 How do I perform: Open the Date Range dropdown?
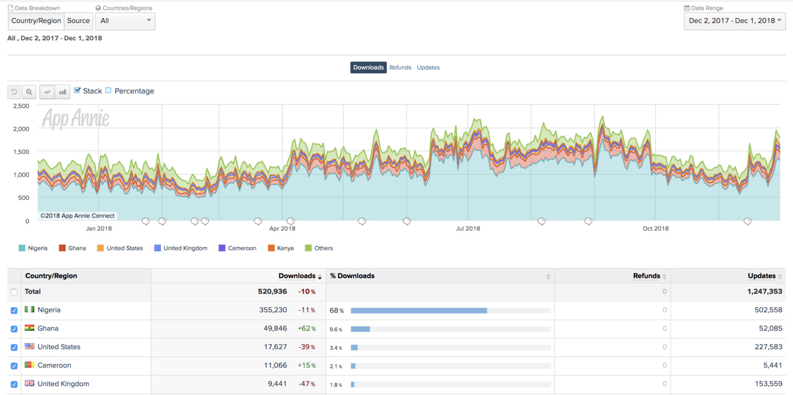(735, 21)
